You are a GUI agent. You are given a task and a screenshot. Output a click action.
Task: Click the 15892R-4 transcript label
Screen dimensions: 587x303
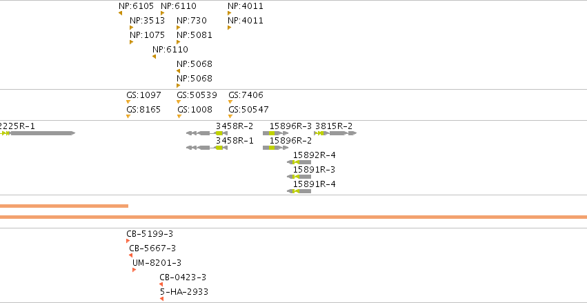pyautogui.click(x=314, y=155)
